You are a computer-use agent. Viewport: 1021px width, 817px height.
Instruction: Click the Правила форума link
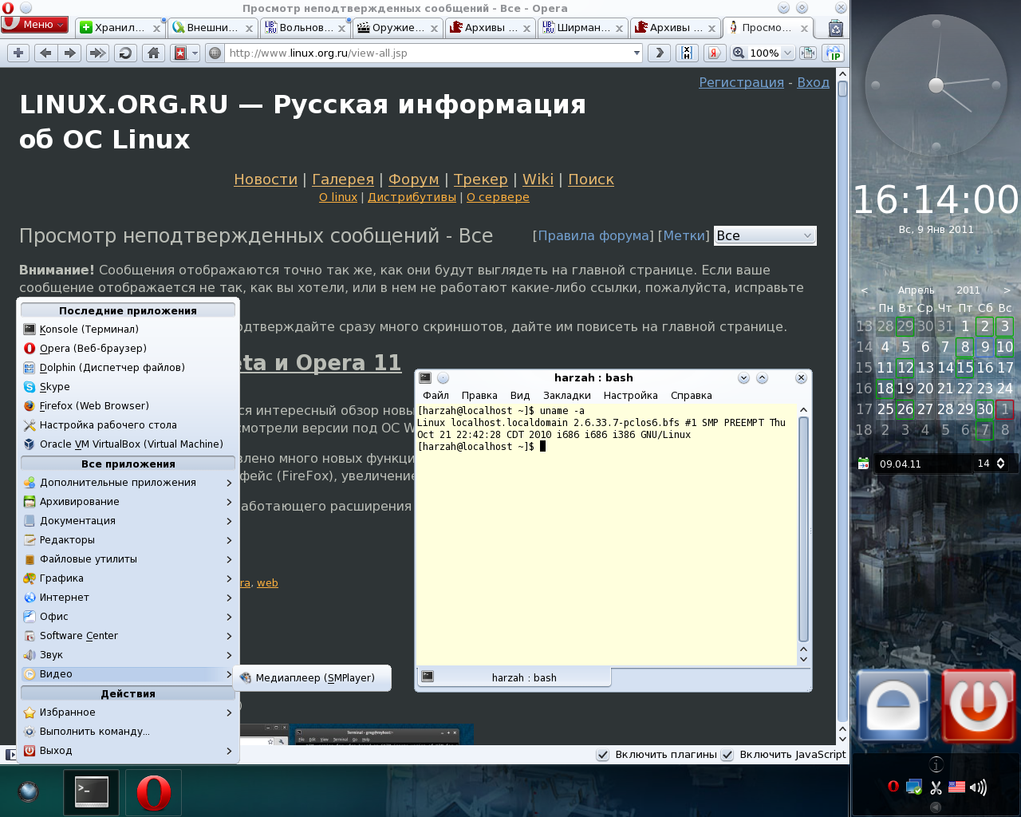point(593,235)
